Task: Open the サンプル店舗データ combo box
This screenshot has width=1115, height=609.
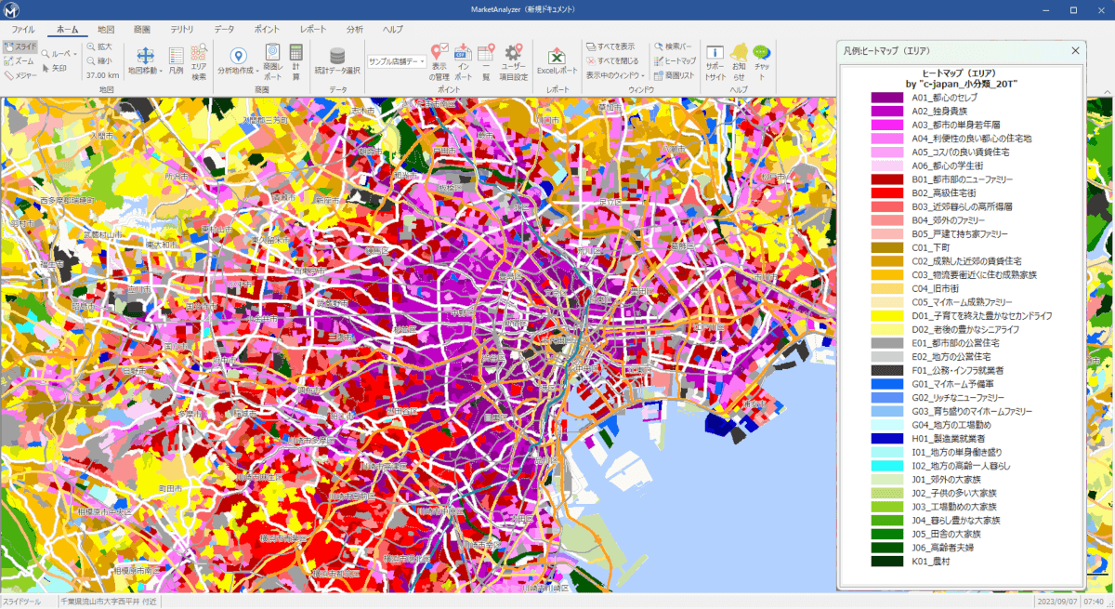Action: pyautogui.click(x=396, y=61)
